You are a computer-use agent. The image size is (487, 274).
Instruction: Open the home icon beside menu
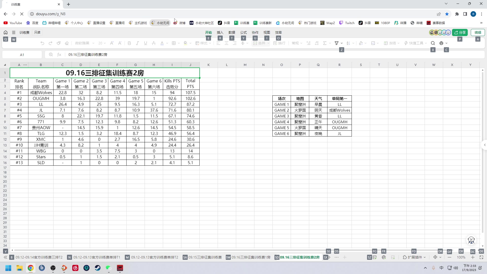tap(6, 32)
